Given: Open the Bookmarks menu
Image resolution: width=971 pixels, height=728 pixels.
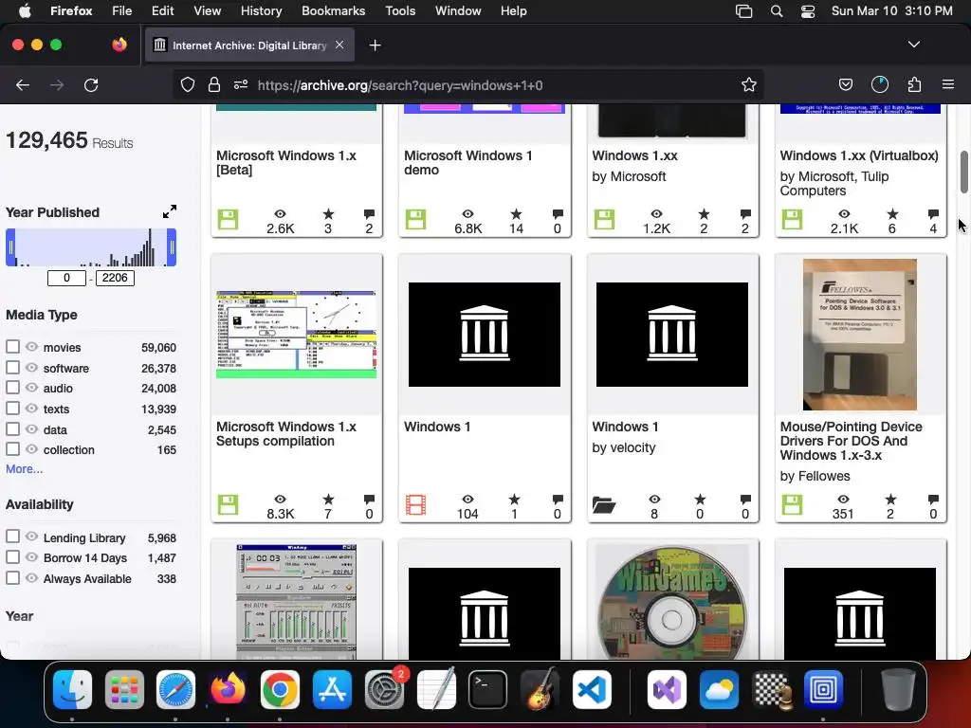Looking at the screenshot, I should click(333, 11).
